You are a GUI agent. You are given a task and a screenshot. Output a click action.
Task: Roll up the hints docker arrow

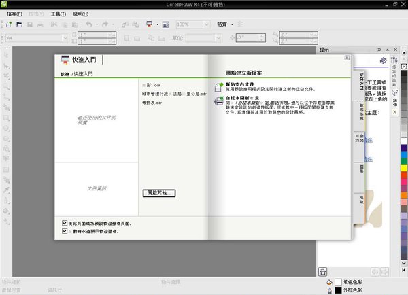(x=388, y=50)
